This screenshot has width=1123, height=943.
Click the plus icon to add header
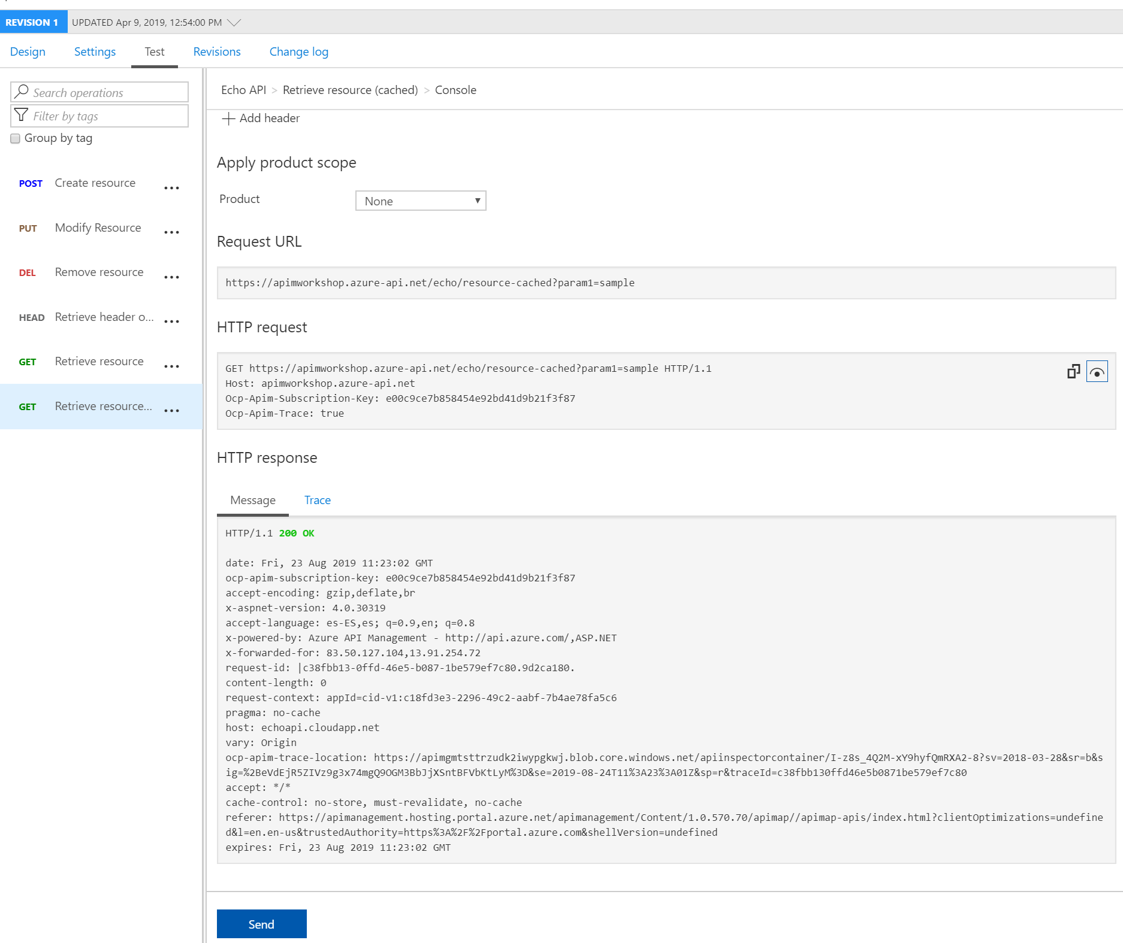pos(228,119)
